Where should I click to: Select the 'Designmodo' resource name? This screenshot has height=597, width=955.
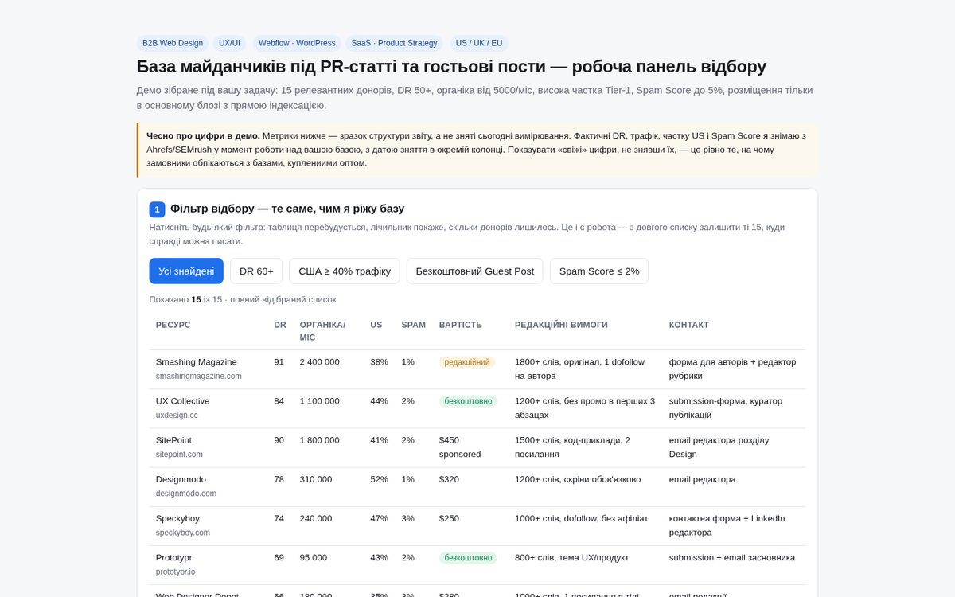pyautogui.click(x=181, y=479)
